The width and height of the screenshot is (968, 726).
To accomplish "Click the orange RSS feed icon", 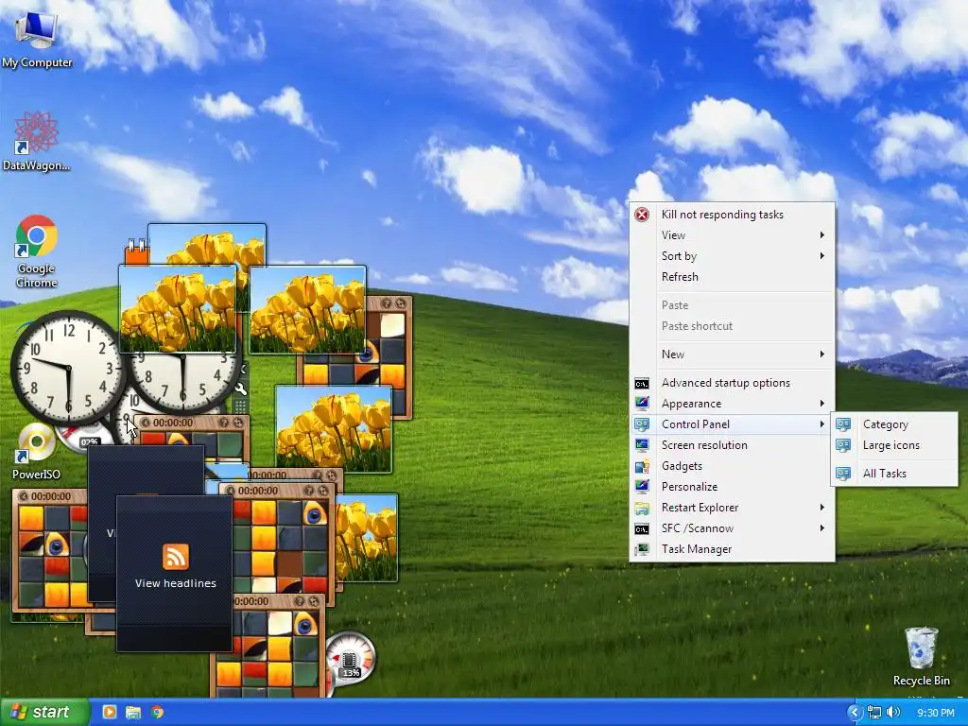I will (x=175, y=556).
